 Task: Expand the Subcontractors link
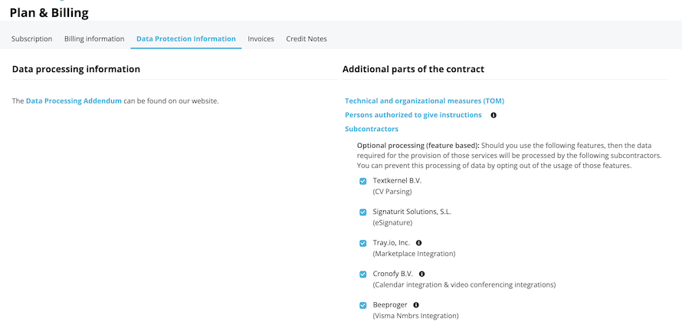tap(372, 129)
